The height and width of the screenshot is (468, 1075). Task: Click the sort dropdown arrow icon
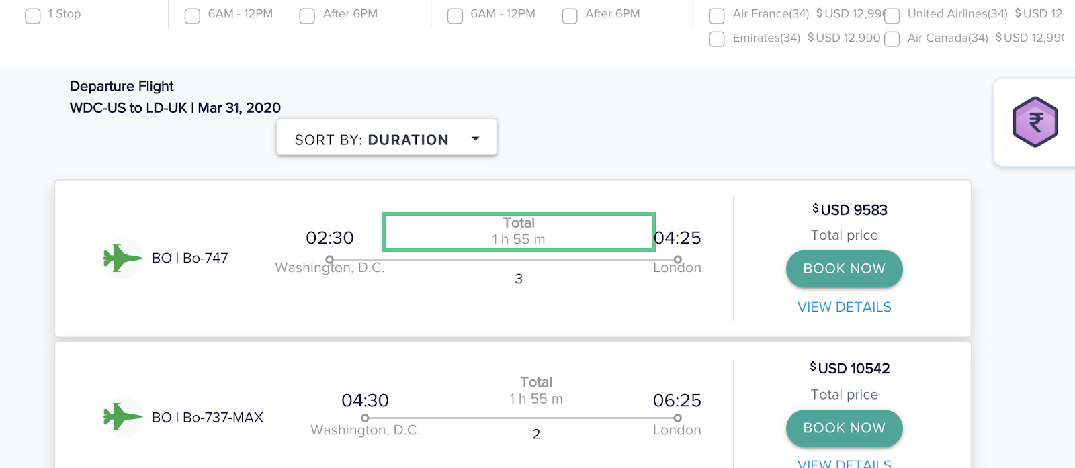(476, 139)
